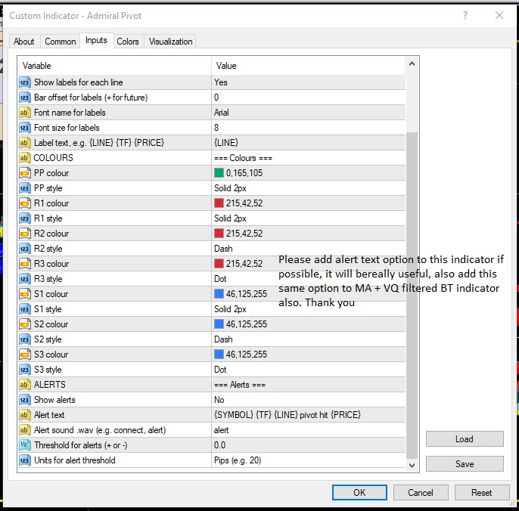Select the Inputs tab
519x511 pixels.
click(96, 40)
